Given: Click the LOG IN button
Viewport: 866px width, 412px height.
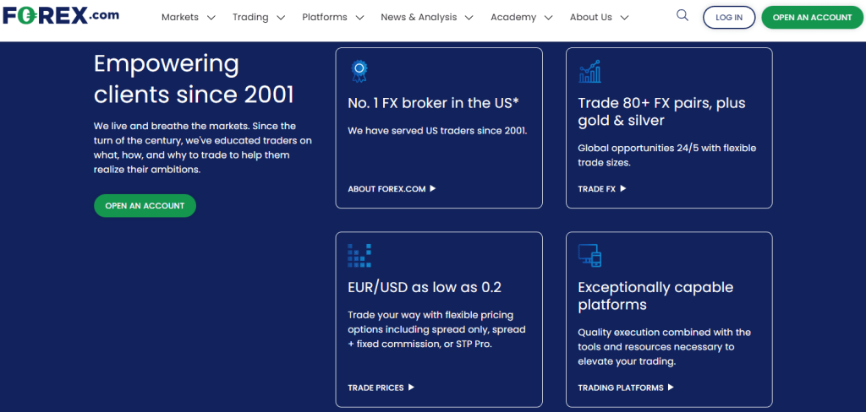Looking at the screenshot, I should point(729,18).
